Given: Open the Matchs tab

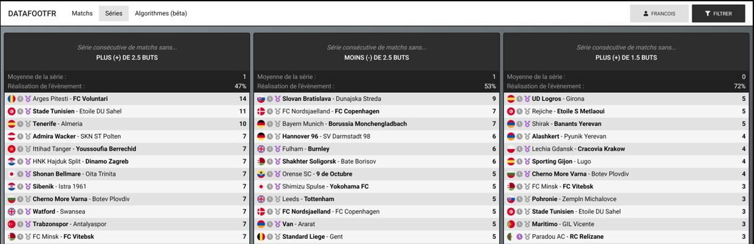Looking at the screenshot, I should click(82, 13).
